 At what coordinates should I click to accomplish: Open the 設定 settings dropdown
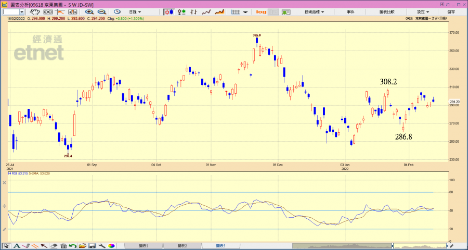click(424, 11)
